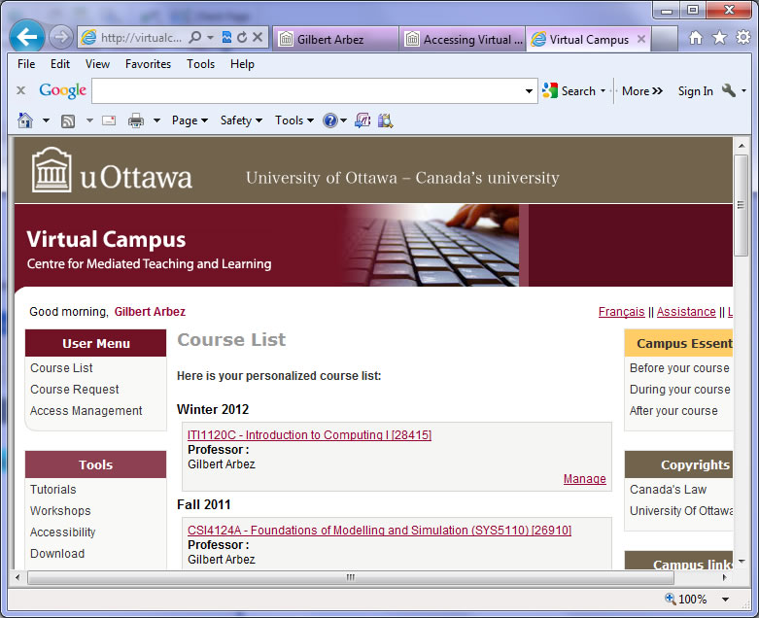This screenshot has width=759, height=618.
Task: Open ITI1120C Introduction to Computing course
Action: pyautogui.click(x=309, y=434)
